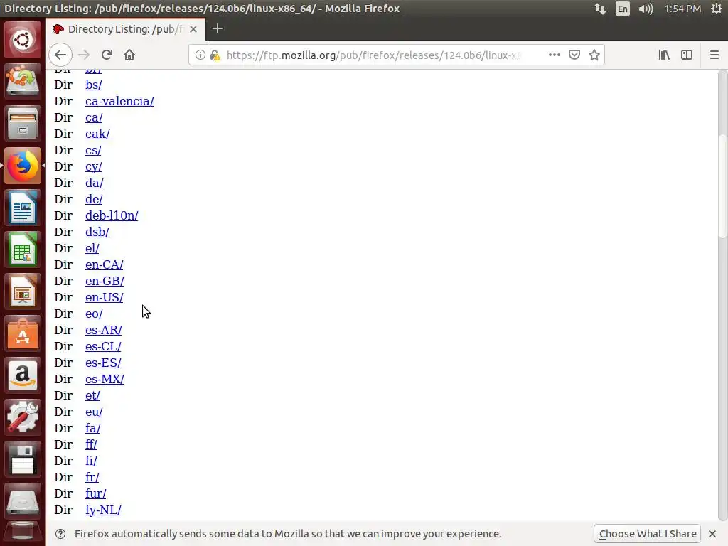Viewport: 728px width, 546px height.
Task: Open the es-MX/ directory
Action: pos(105,379)
